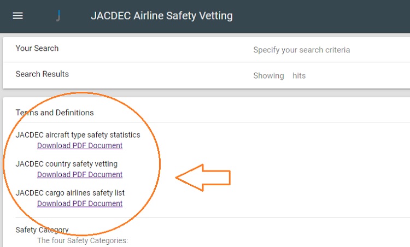Click the JACDEC country safety vetting label
410x247 pixels.
pyautogui.click(x=66, y=164)
